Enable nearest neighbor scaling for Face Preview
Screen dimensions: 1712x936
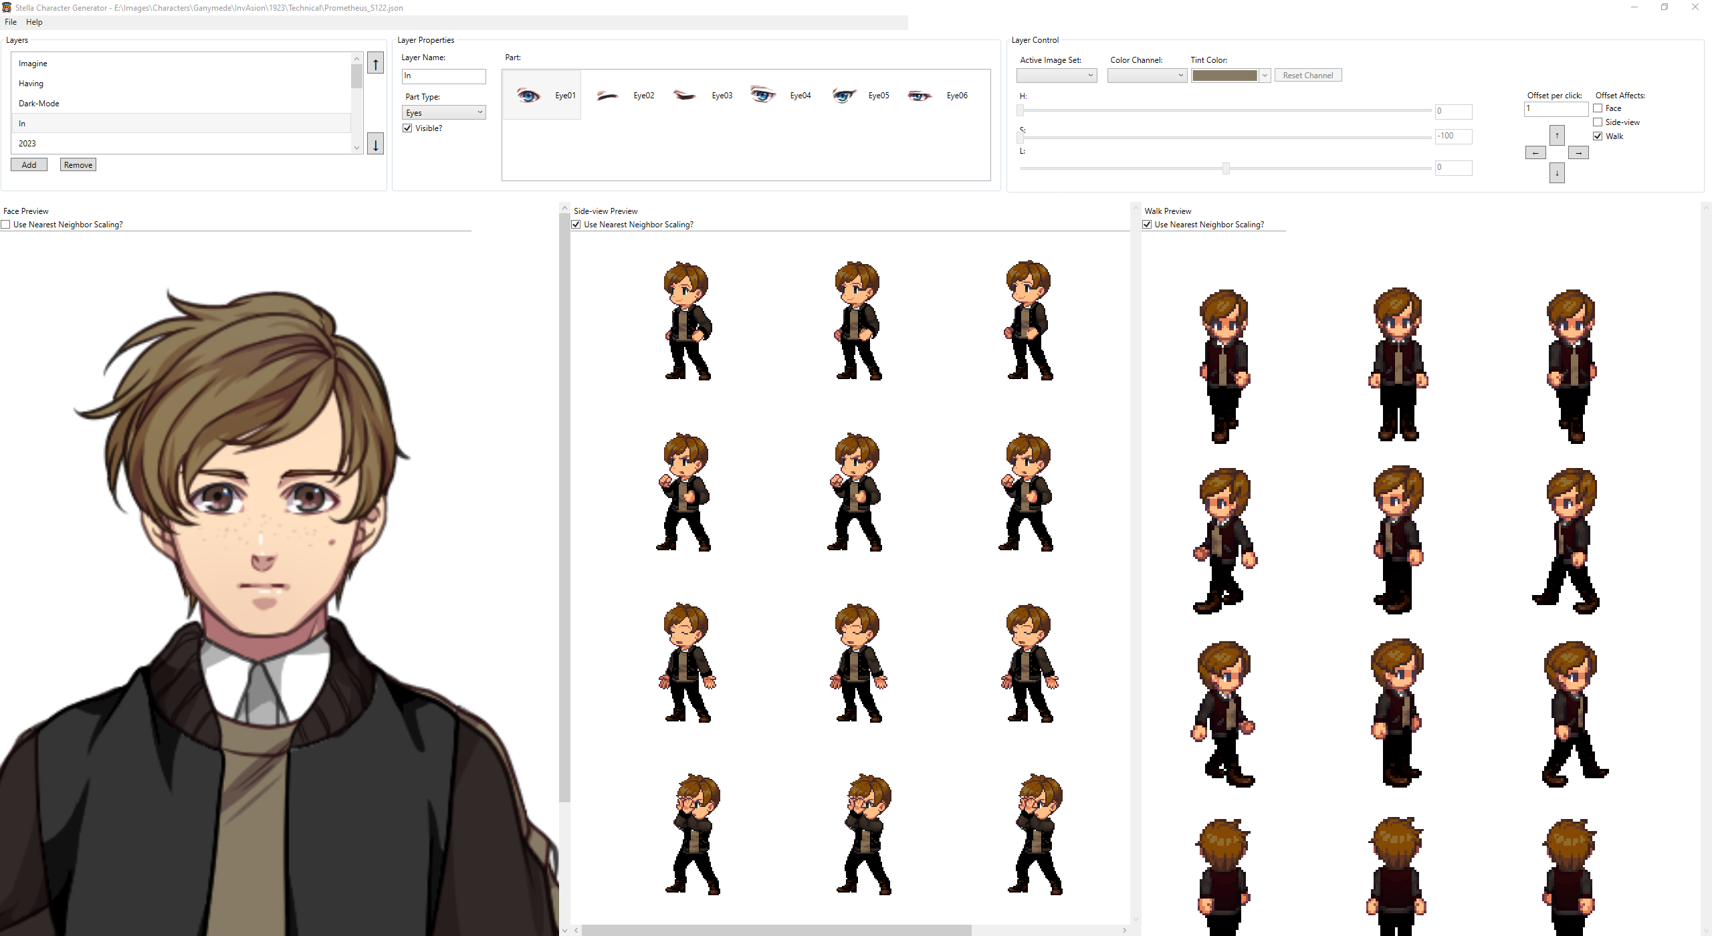[5, 225]
